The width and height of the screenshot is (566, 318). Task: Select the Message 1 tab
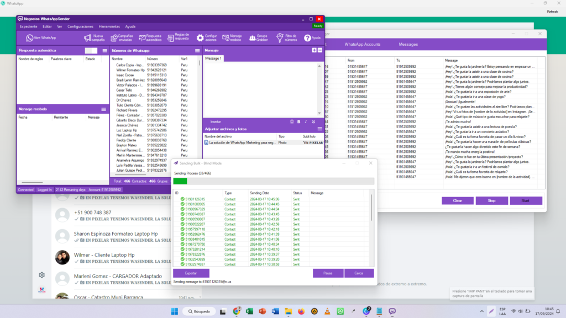[x=213, y=59]
